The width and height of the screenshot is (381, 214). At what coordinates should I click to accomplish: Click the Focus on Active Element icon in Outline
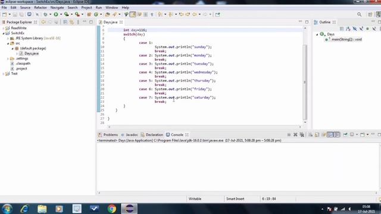click(x=342, y=29)
